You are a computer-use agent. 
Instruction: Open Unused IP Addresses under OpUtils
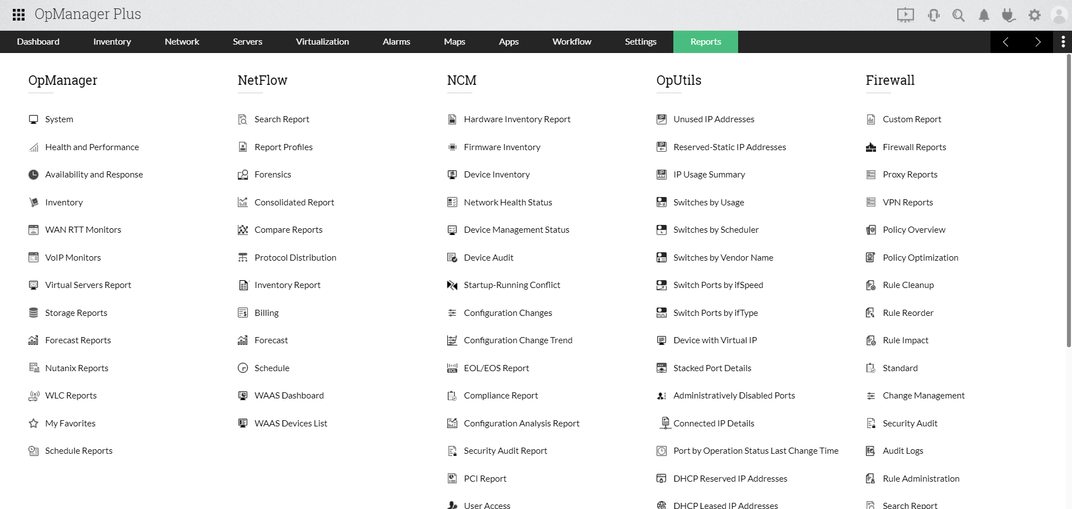tap(714, 119)
